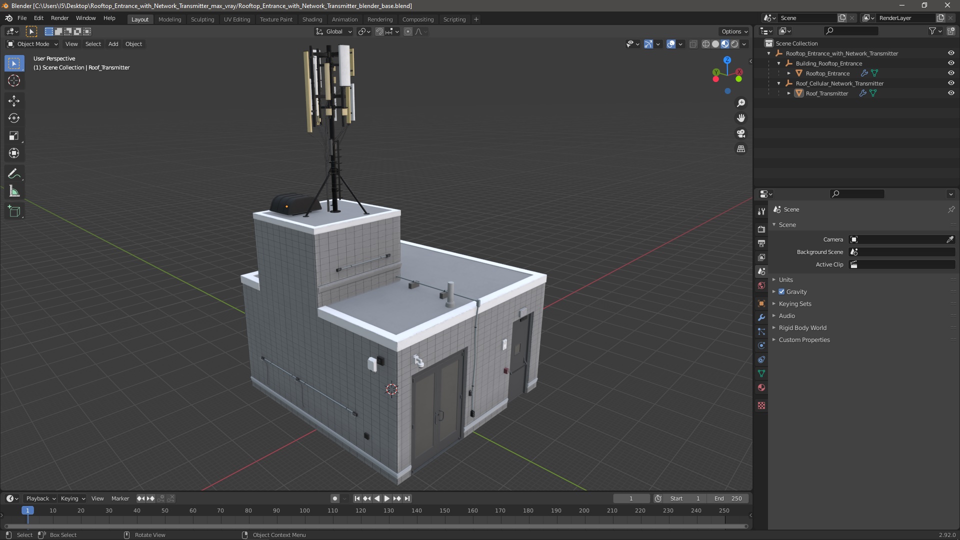Click the current frame field

[x=631, y=498]
